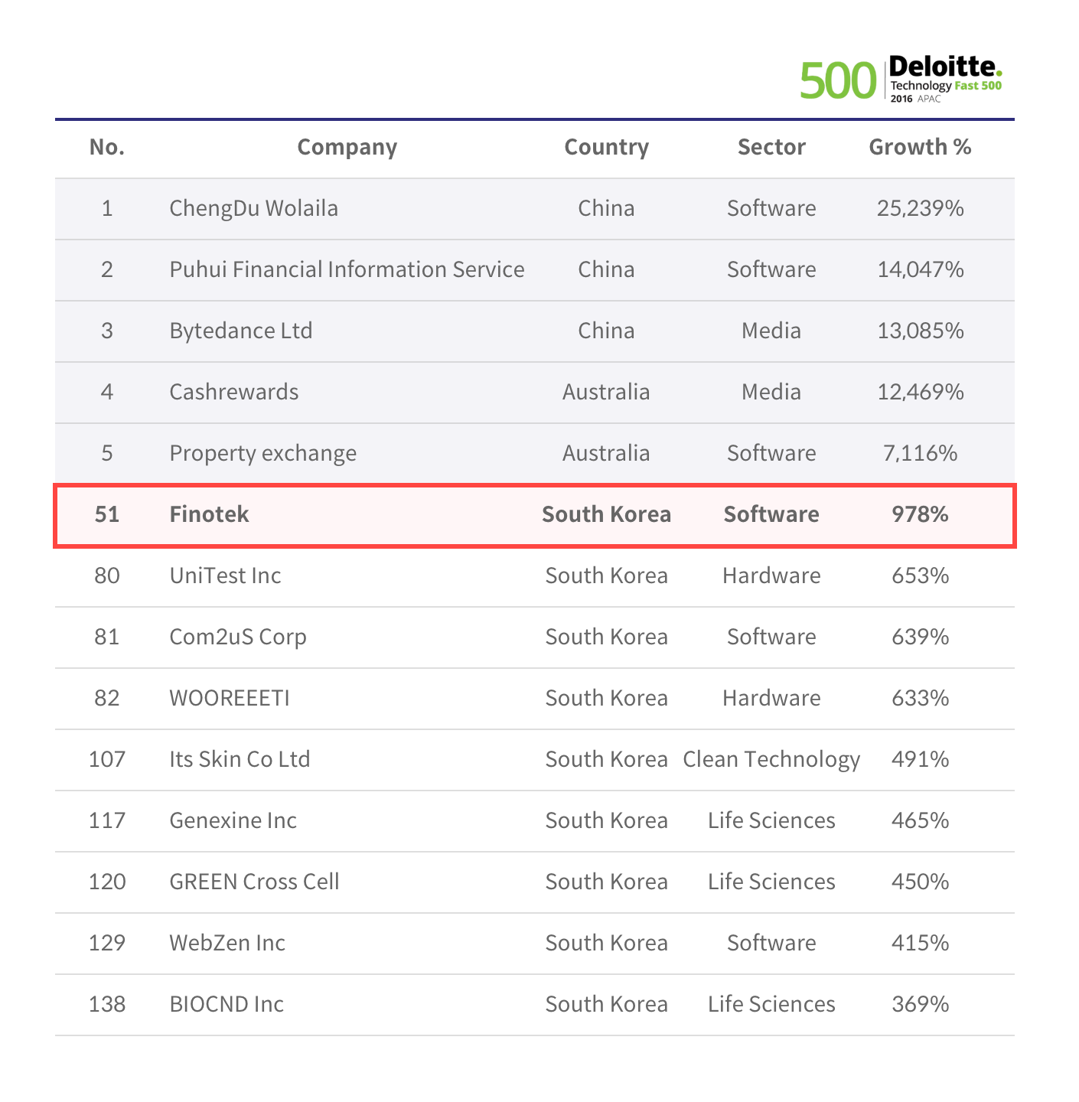The image size is (1079, 1102).
Task: Select the BIOCND Inc row
Action: coord(535,1005)
